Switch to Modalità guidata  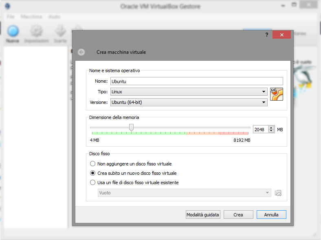[x=203, y=215]
